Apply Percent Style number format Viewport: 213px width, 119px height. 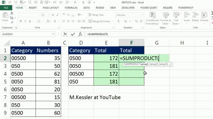click(x=125, y=21)
